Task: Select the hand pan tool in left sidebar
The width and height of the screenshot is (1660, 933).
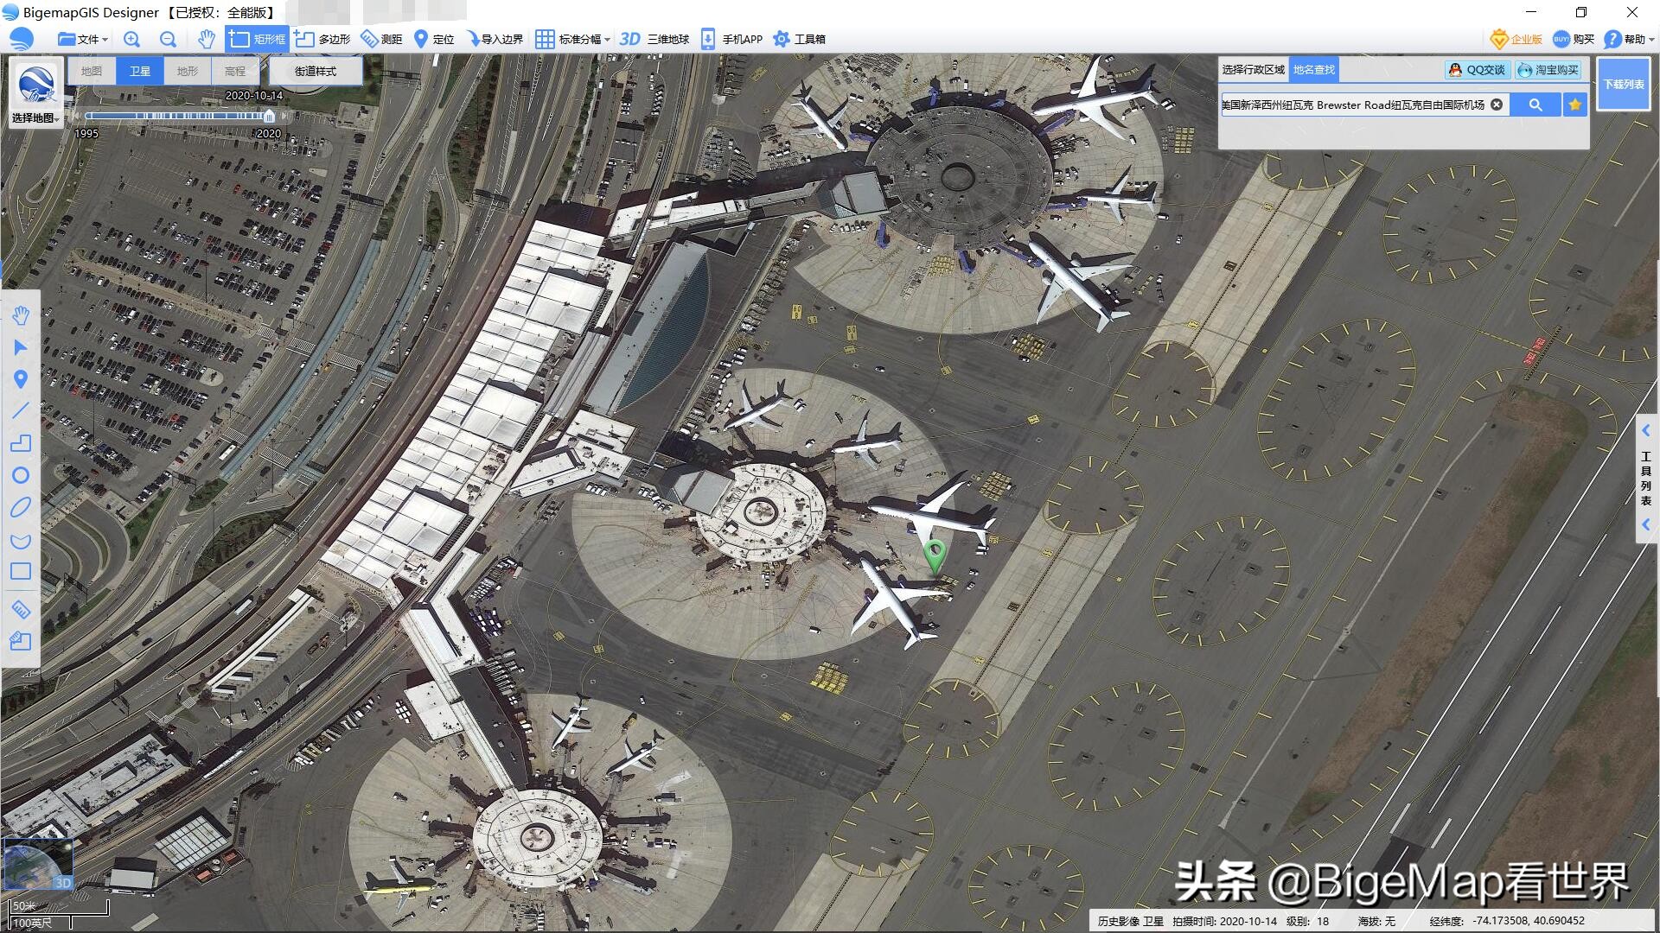Action: [21, 315]
